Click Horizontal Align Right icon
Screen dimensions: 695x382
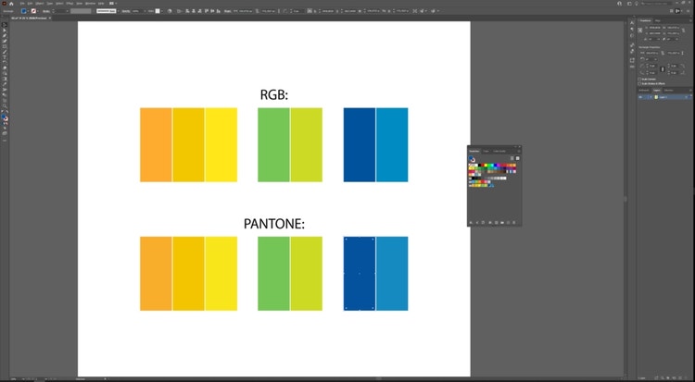coord(199,11)
